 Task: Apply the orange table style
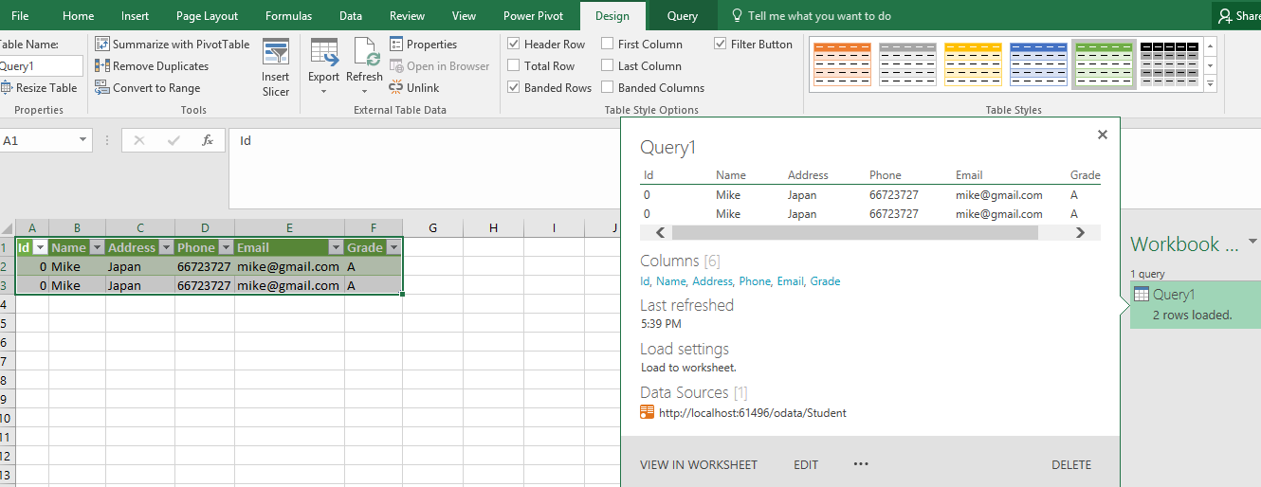pos(842,64)
